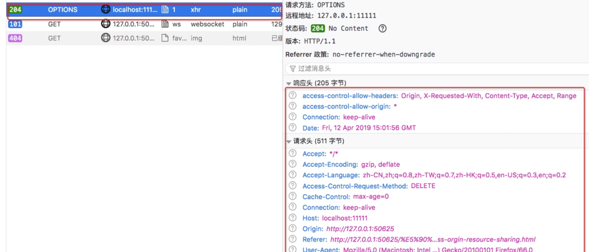Click help icon for access-control-allow-headers
Viewport: 589px width, 252px height.
[x=293, y=95]
